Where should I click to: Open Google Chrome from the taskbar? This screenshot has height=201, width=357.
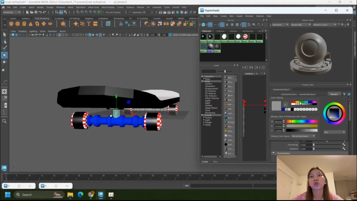tap(91, 195)
